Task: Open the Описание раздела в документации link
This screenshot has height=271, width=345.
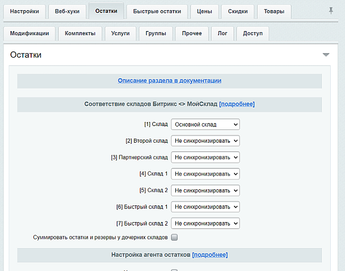Action: click(170, 81)
